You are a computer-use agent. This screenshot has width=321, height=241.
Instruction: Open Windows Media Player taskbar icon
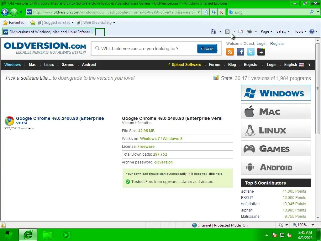point(66,235)
